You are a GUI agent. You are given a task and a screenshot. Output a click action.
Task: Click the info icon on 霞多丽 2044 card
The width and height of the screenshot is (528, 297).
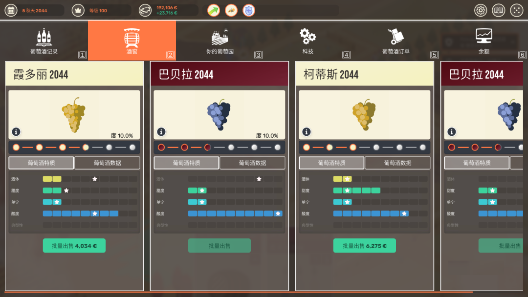point(16,132)
